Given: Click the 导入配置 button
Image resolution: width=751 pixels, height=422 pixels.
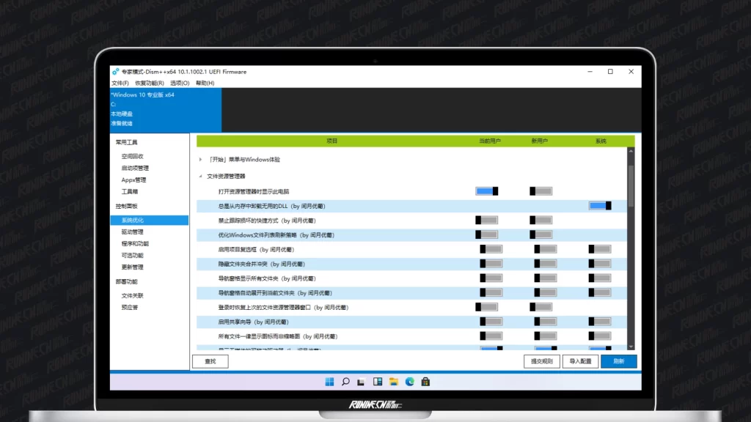Looking at the screenshot, I should coord(580,361).
